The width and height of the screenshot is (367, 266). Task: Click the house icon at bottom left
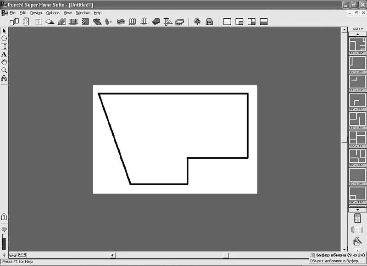[4, 216]
